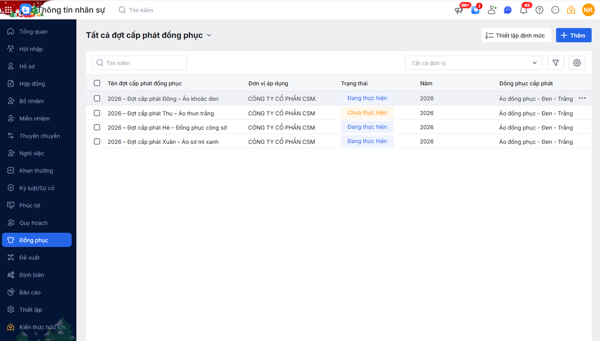Click the add user icon
This screenshot has width=600, height=341.
492,10
